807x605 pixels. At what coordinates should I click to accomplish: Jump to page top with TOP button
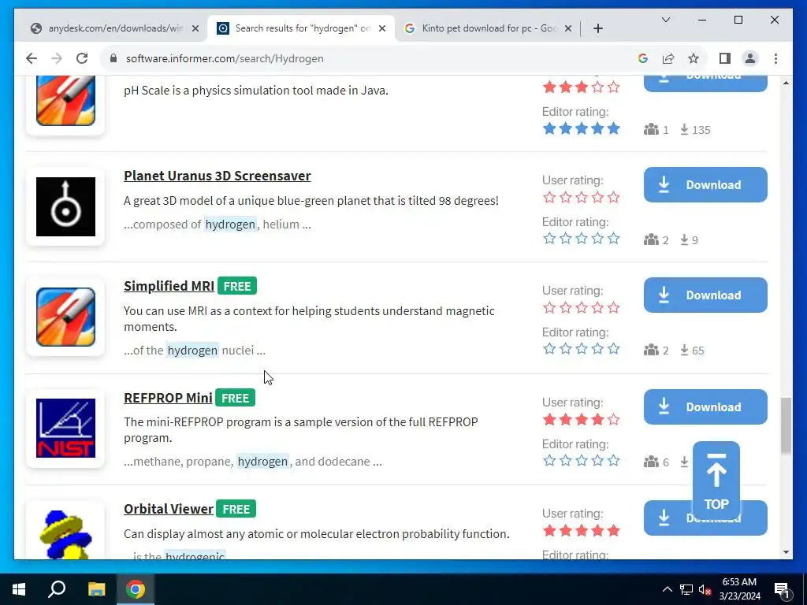coord(716,481)
